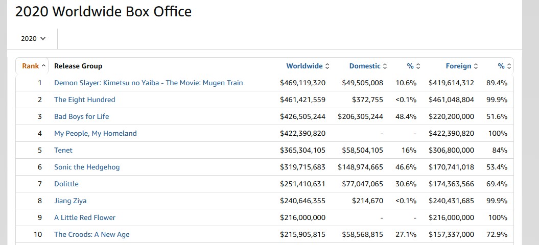The width and height of the screenshot is (539, 245).
Task: Open the Jiang Ziya link
Action: point(71,201)
